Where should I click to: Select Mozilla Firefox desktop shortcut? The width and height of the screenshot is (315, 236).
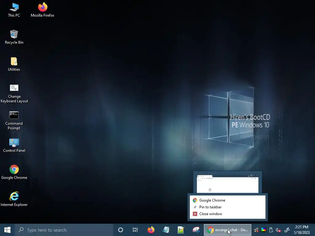(42, 10)
